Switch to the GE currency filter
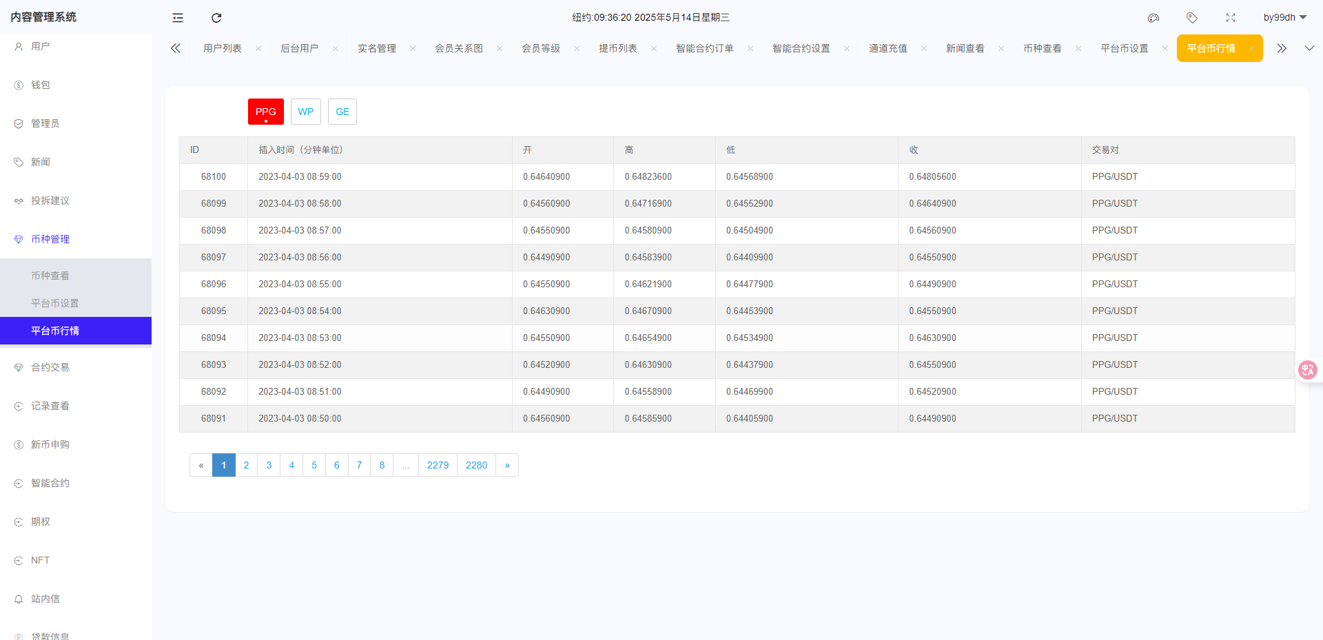The width and height of the screenshot is (1323, 640). [342, 111]
